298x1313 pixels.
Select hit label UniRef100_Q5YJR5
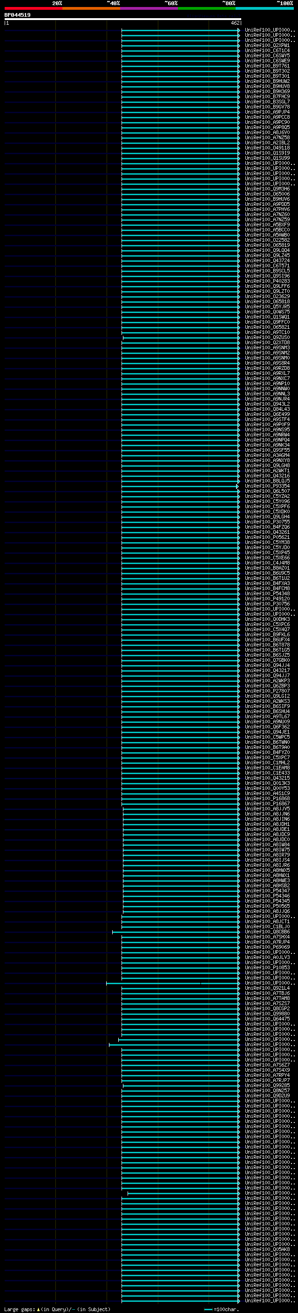(267, 307)
